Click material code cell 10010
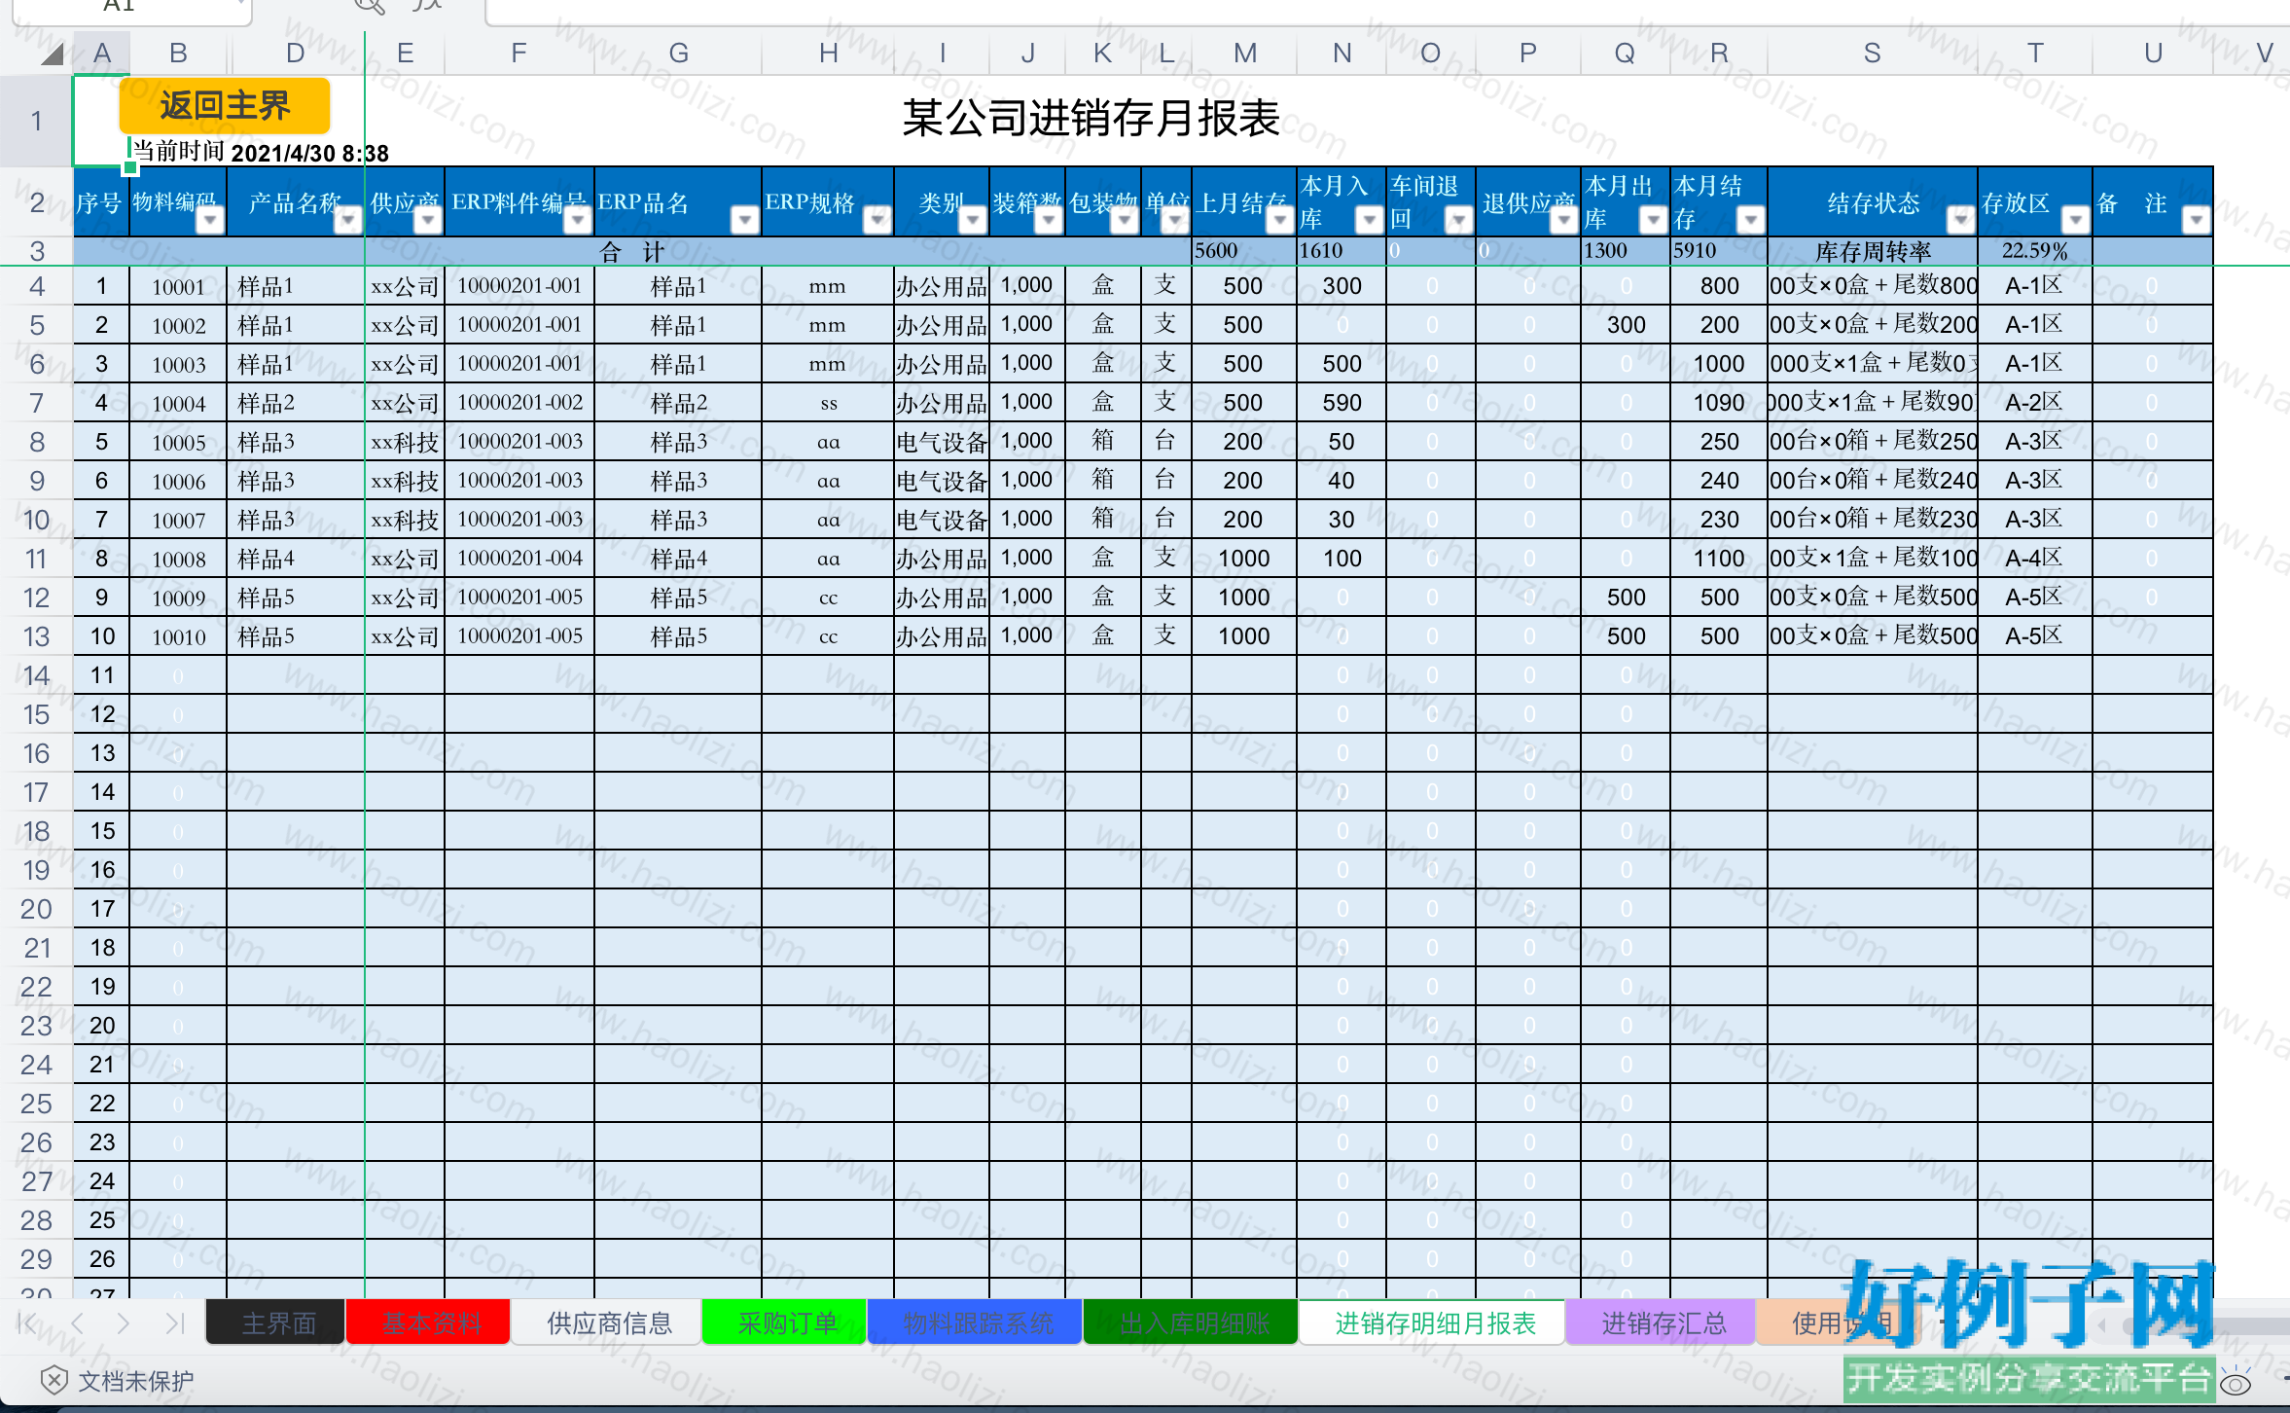Screen dimensions: 2290x1413 click(x=178, y=636)
